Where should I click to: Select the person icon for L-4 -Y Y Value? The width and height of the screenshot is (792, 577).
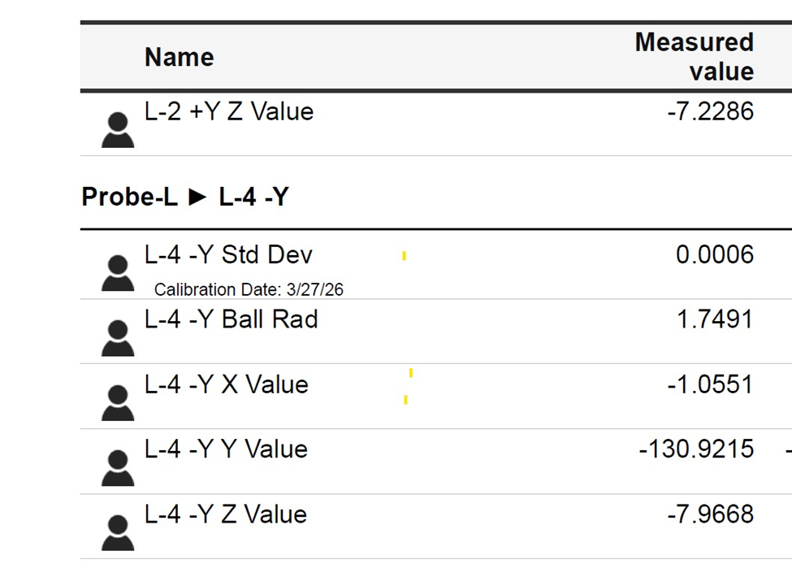tap(118, 468)
